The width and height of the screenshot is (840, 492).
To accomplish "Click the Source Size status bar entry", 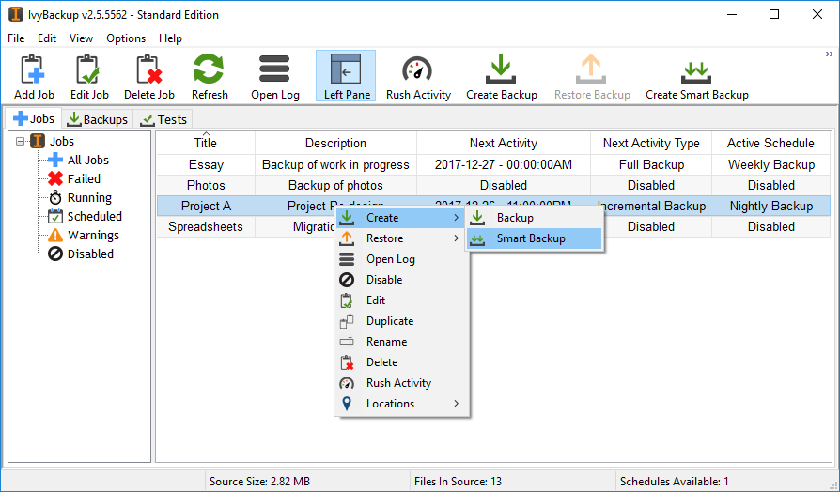I will 259,482.
